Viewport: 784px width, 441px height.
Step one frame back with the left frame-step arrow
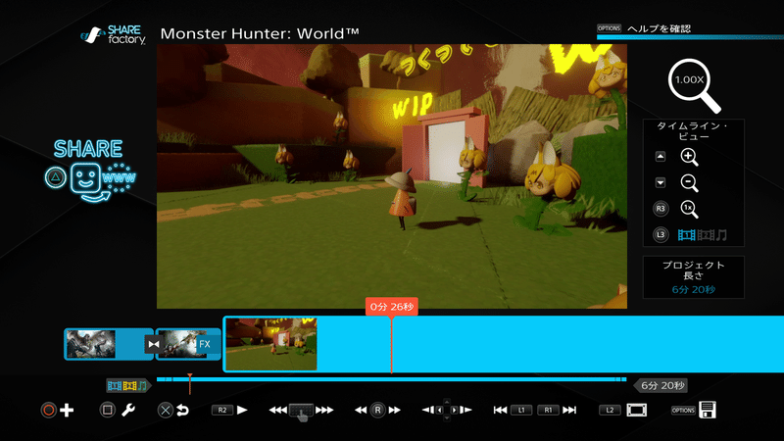[x=427, y=410]
